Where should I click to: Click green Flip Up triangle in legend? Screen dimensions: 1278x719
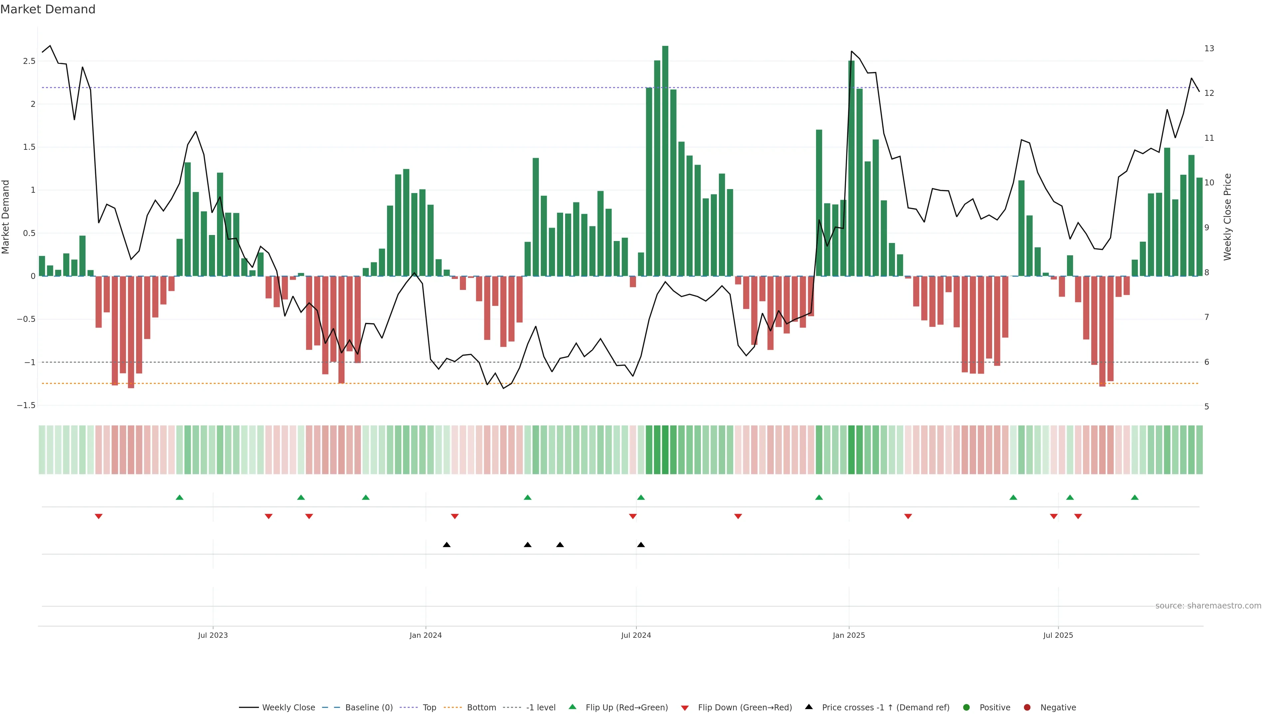click(572, 707)
